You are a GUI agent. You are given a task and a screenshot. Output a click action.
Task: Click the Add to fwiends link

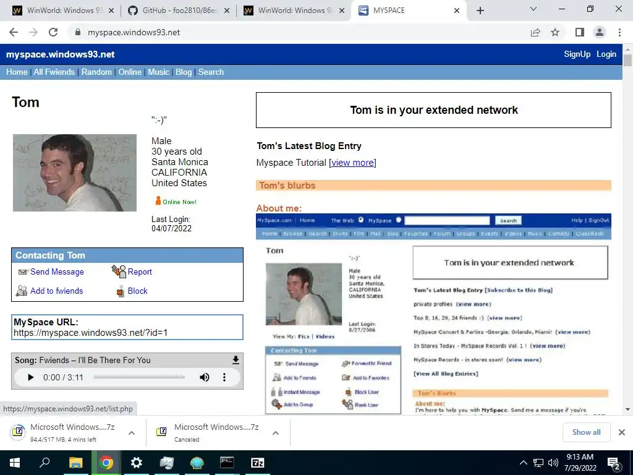[x=56, y=291]
